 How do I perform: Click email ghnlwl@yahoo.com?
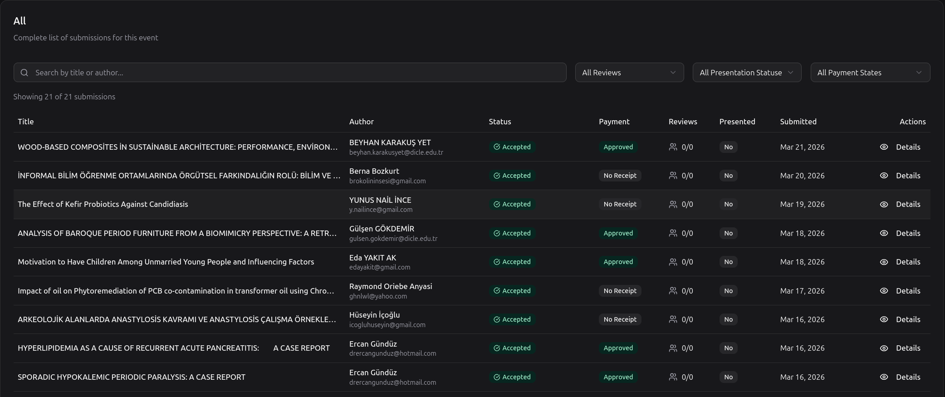[x=378, y=296]
